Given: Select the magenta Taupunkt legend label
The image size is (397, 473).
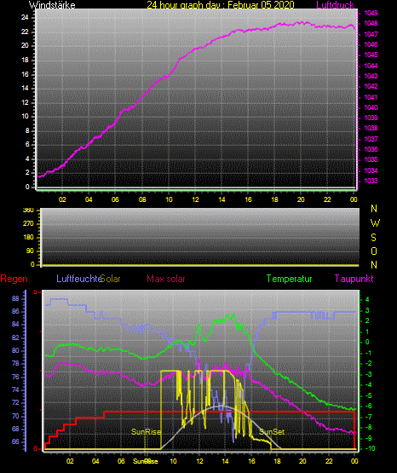Looking at the screenshot, I should [354, 279].
